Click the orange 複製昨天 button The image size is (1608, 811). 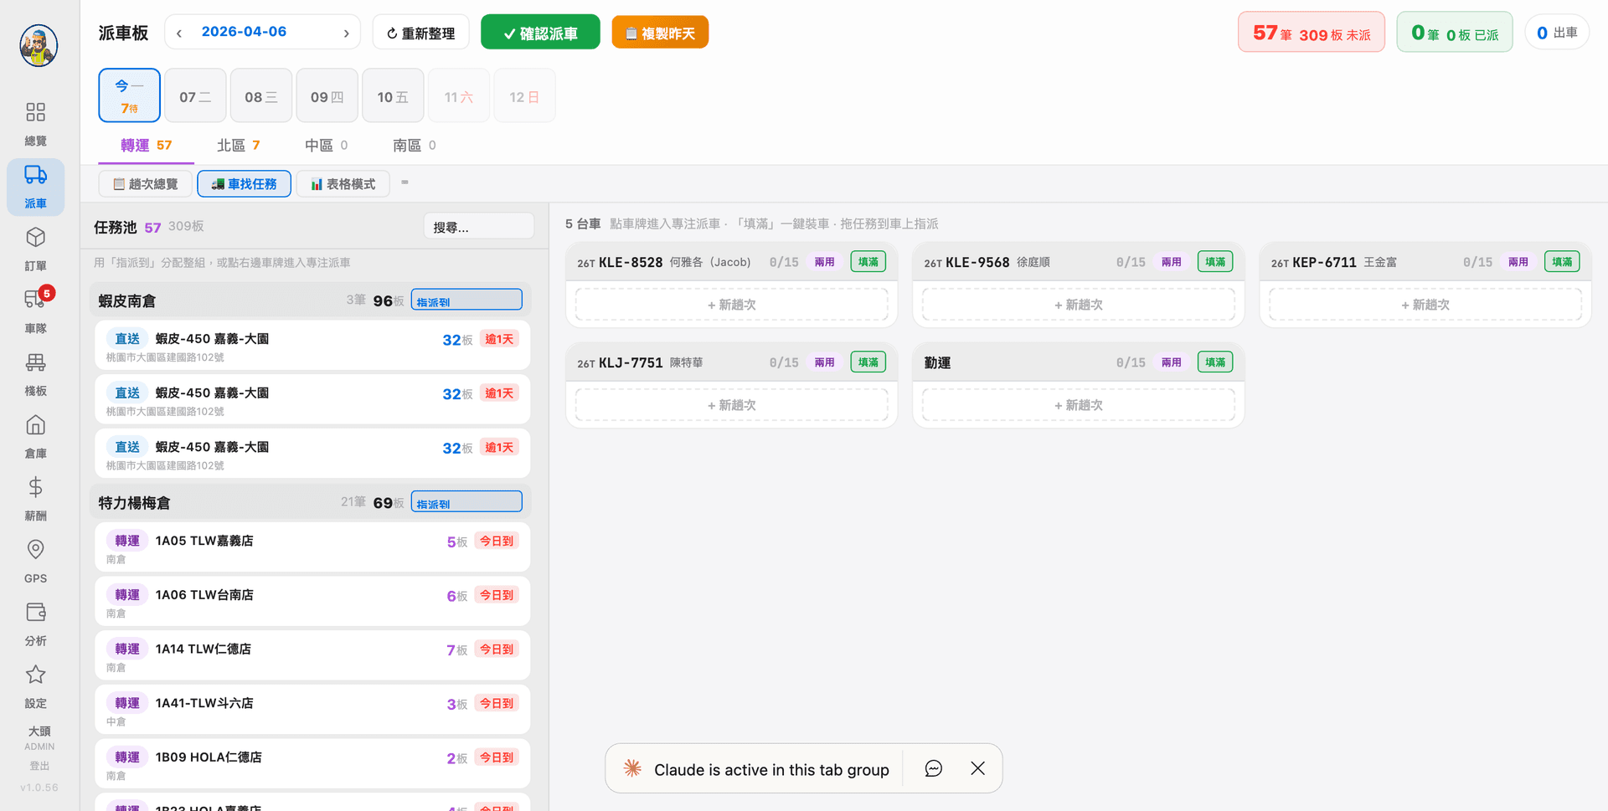coord(660,33)
